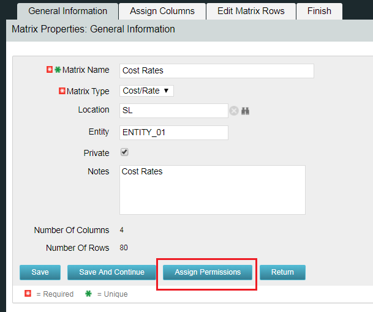Viewport: 373px width, 312px height.
Task: Switch to the General Information tab
Action: point(68,11)
